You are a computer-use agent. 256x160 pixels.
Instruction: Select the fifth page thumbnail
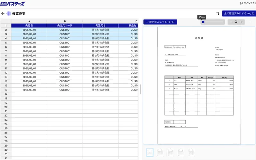point(191,153)
